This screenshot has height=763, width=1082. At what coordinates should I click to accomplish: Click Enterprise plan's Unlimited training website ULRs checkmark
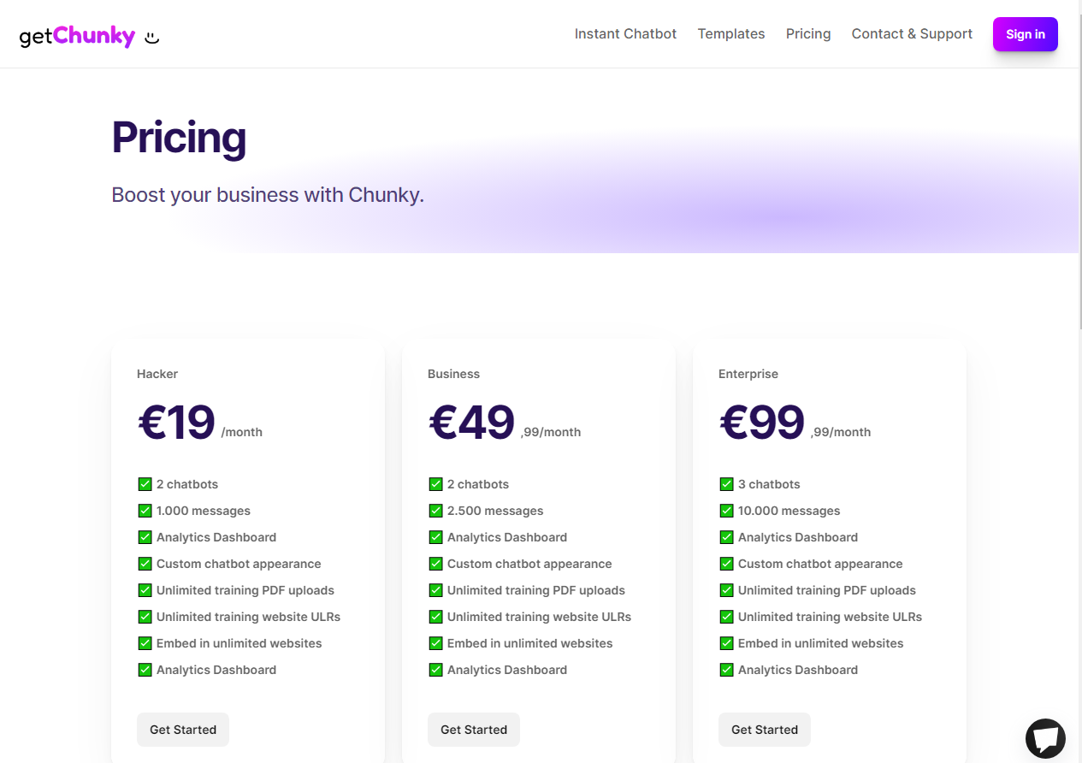[x=726, y=617]
